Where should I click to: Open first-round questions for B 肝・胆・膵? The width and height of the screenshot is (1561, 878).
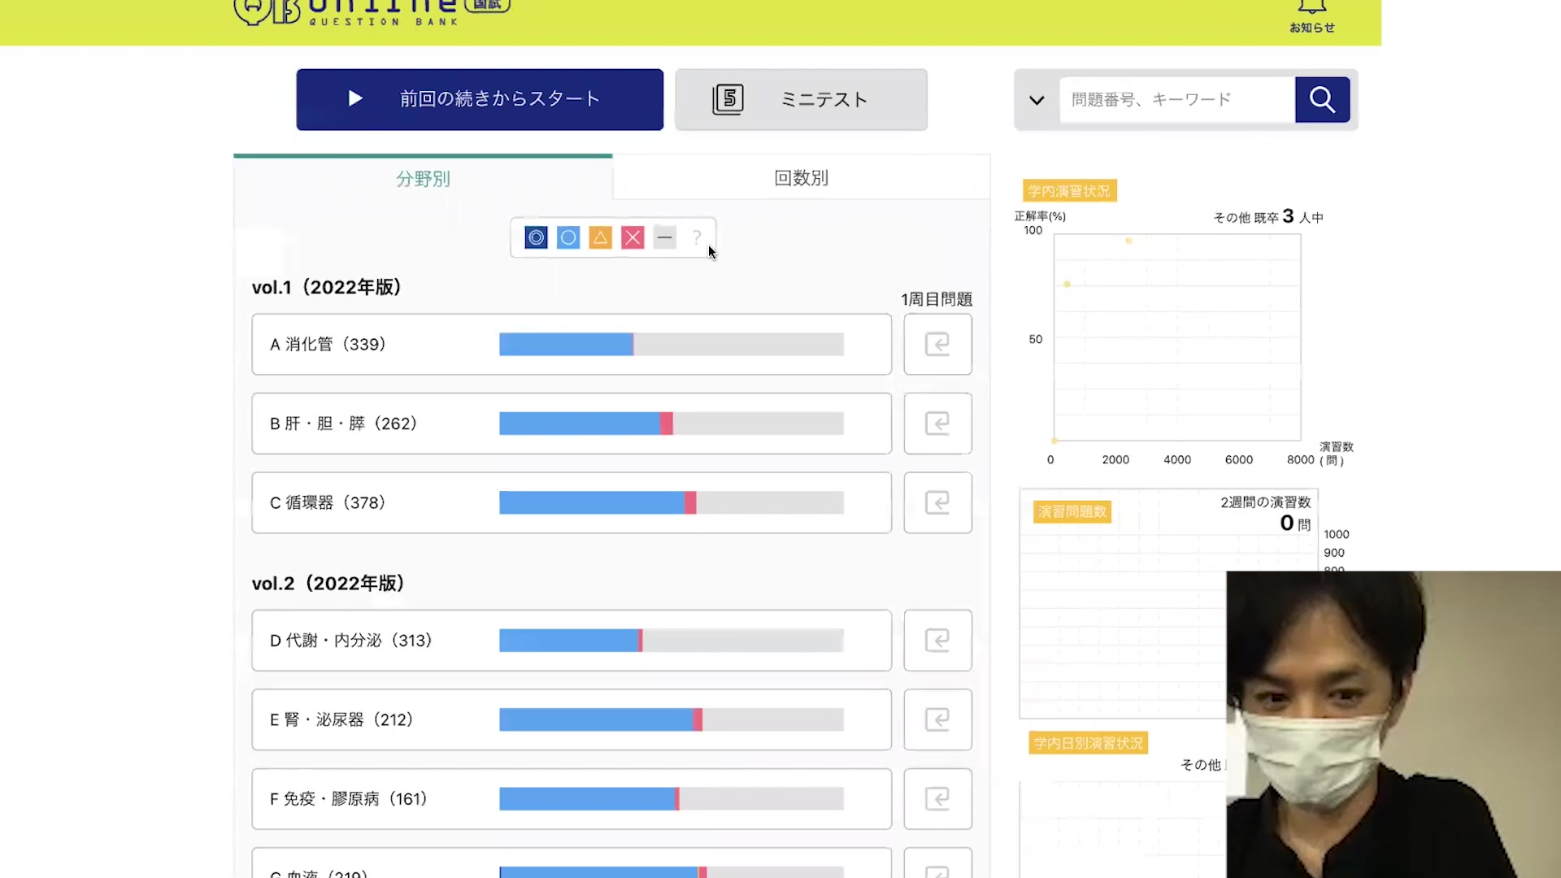[x=937, y=424]
